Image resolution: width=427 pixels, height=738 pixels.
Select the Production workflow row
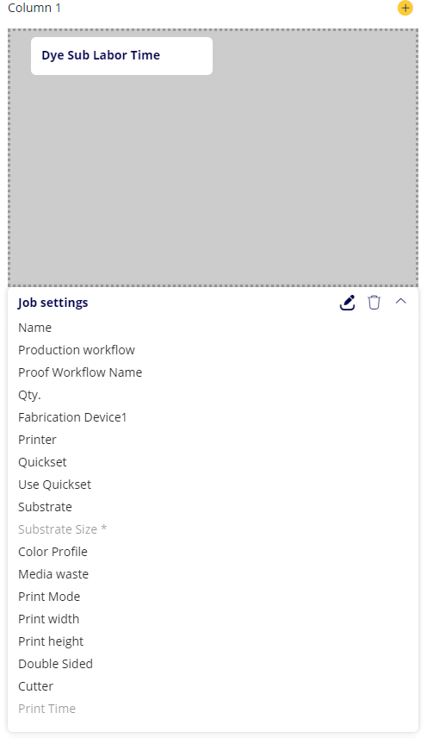click(77, 350)
